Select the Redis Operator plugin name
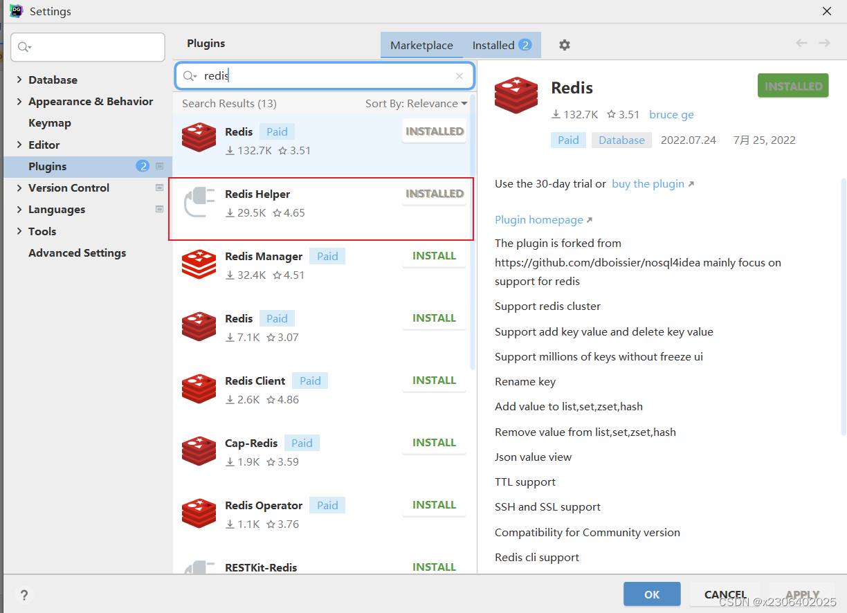Screen dimensions: 847x613 pyautogui.click(x=264, y=505)
